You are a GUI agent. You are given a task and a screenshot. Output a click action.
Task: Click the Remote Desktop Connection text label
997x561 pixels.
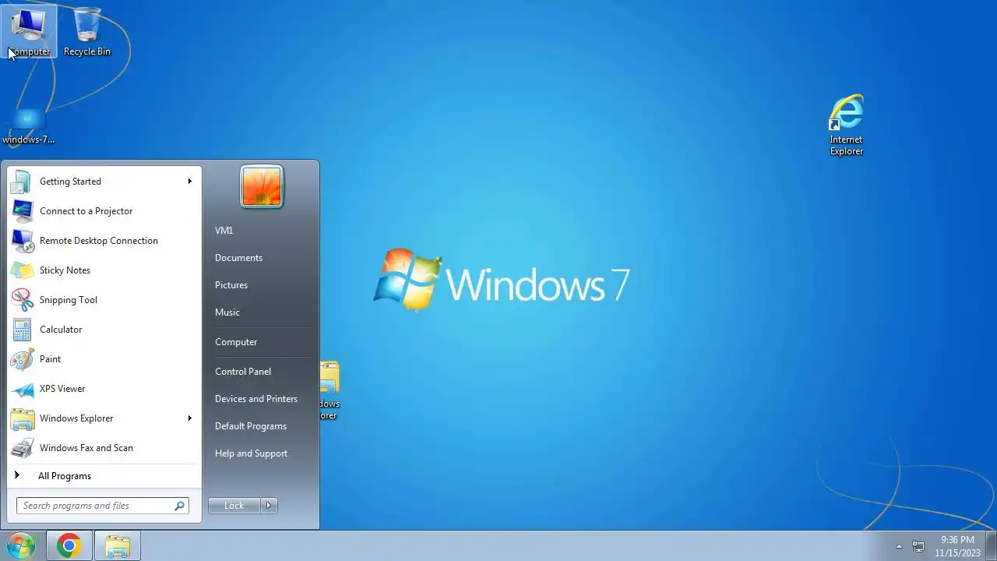click(x=99, y=241)
